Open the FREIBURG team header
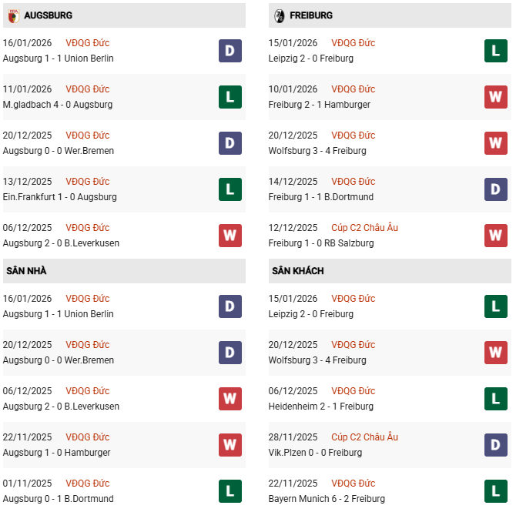516x512 pixels. [x=311, y=15]
